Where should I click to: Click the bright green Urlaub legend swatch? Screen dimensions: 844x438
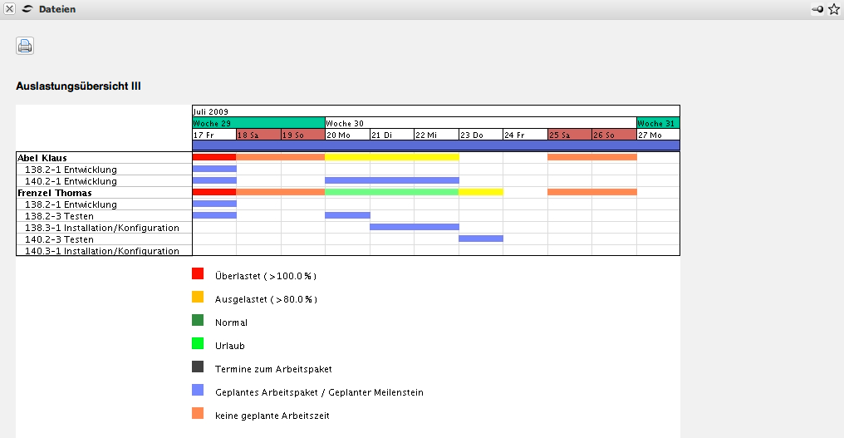click(x=198, y=343)
